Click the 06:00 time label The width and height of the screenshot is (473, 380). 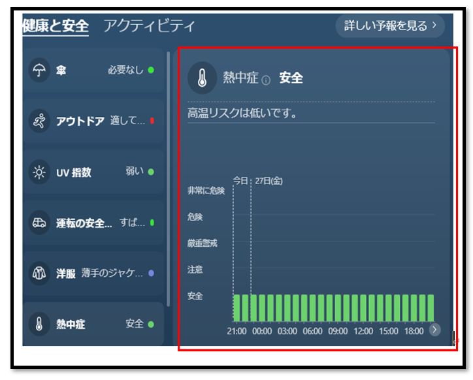pyautogui.click(x=312, y=331)
